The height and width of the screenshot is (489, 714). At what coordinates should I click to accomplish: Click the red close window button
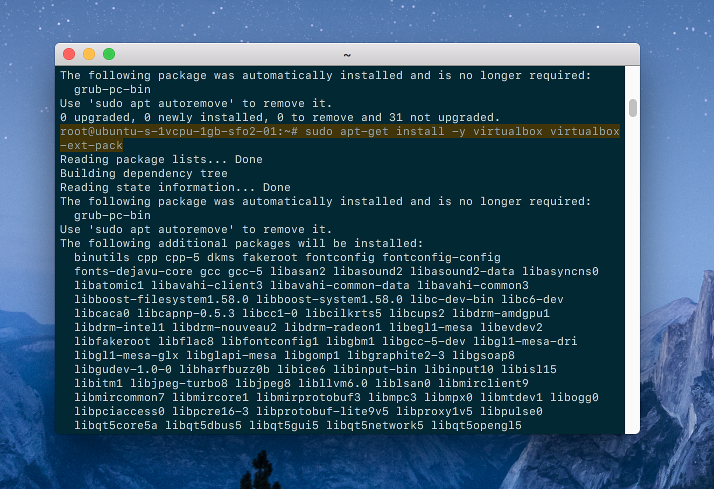pos(69,54)
